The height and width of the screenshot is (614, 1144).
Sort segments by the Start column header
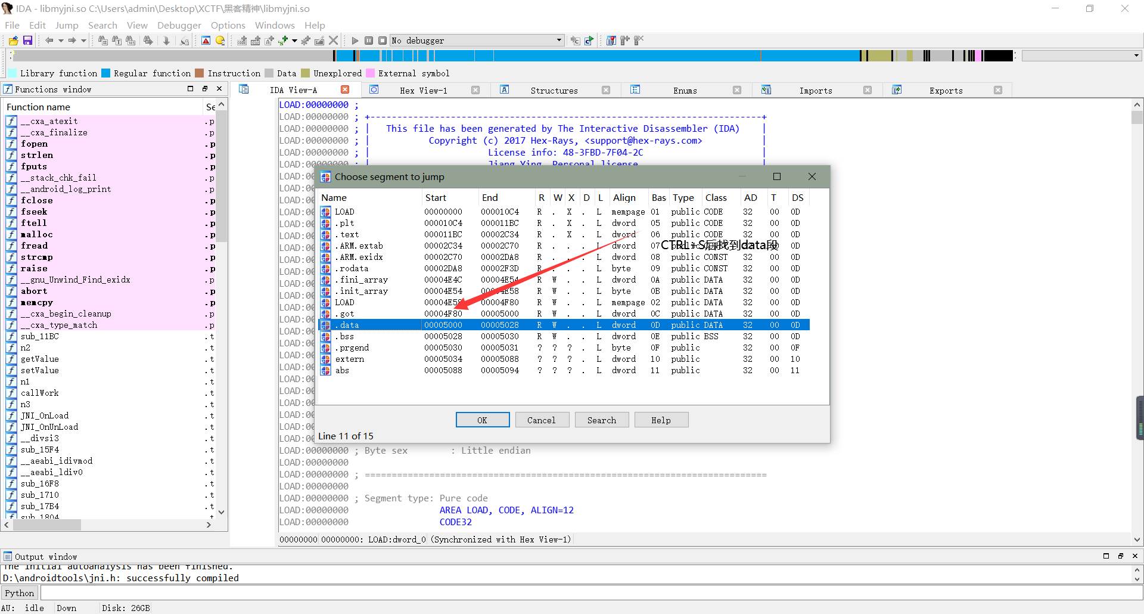coord(450,198)
